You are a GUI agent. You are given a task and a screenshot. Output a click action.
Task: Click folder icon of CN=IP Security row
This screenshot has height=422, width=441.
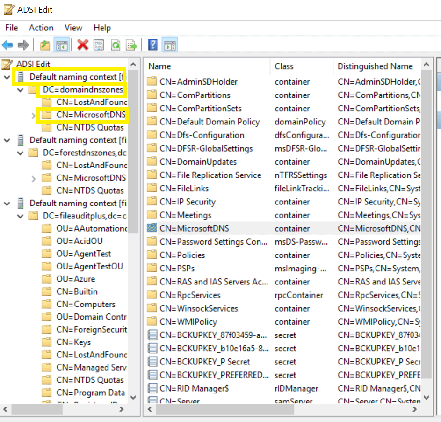pyautogui.click(x=152, y=202)
